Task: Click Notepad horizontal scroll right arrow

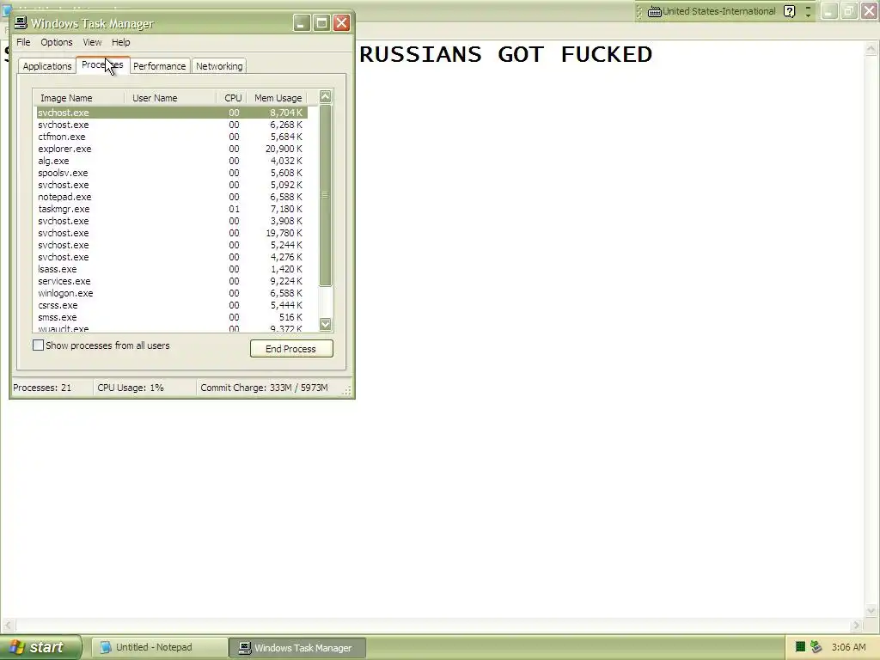Action: [x=857, y=625]
